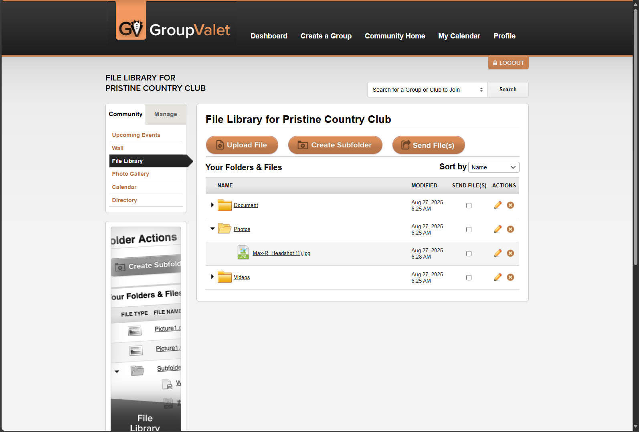639x432 pixels.
Task: Click the Max-R_Headshot JPG file icon
Action: 243,253
